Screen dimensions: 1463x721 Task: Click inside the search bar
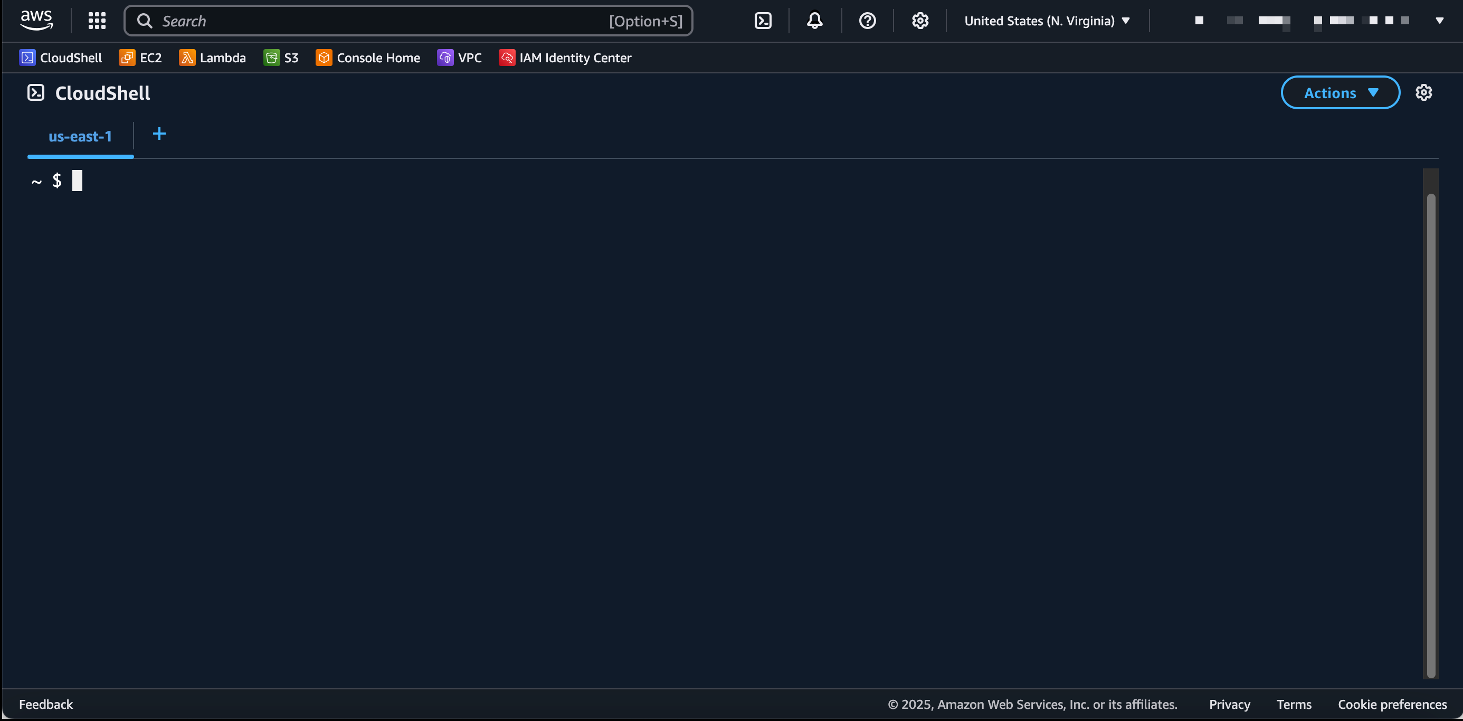point(375,21)
